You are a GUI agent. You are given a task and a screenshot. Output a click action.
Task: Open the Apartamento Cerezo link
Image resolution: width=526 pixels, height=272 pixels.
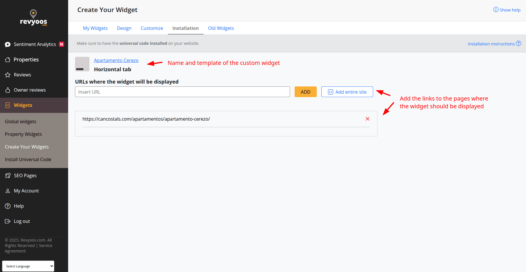(x=116, y=60)
